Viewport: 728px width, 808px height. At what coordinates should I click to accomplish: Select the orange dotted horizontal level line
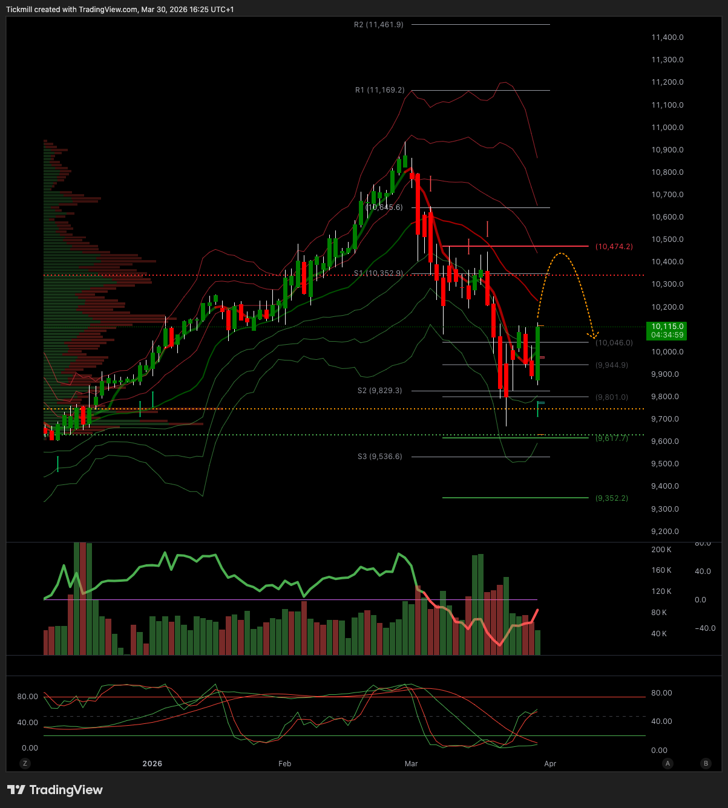coord(303,408)
